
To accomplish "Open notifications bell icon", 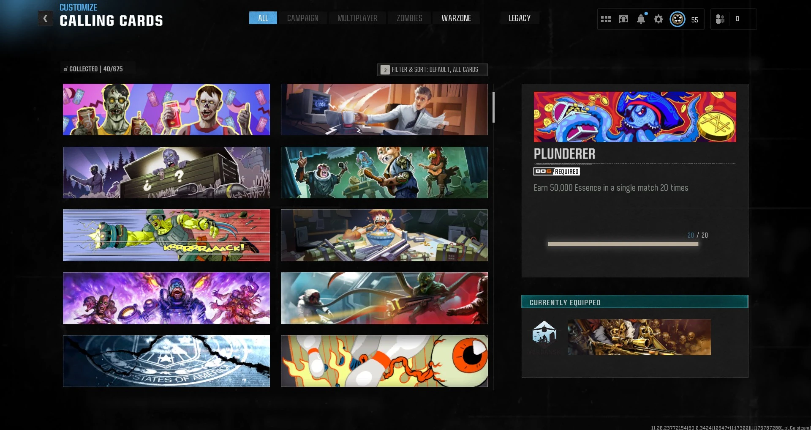I will pos(641,19).
